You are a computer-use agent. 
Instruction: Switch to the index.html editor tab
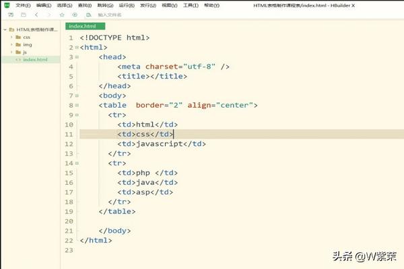[x=80, y=26]
